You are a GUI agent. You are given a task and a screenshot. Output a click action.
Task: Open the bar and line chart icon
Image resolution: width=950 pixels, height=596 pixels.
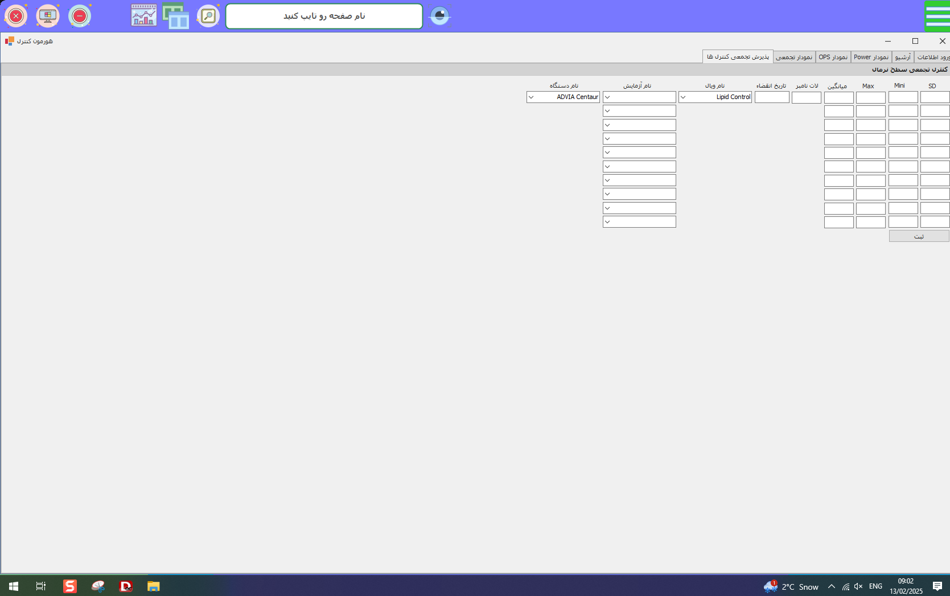tap(144, 16)
